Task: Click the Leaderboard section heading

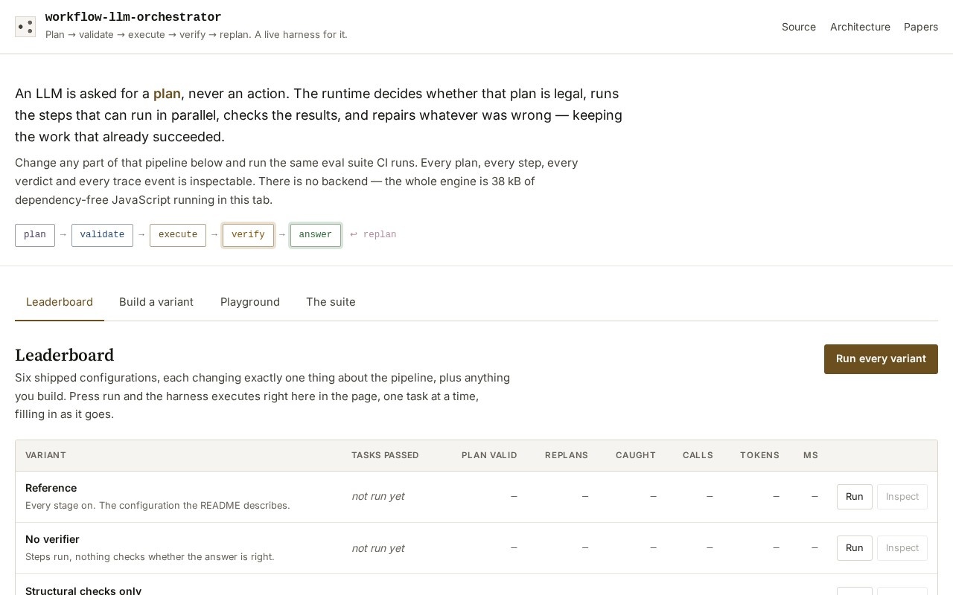Action: [x=65, y=356]
